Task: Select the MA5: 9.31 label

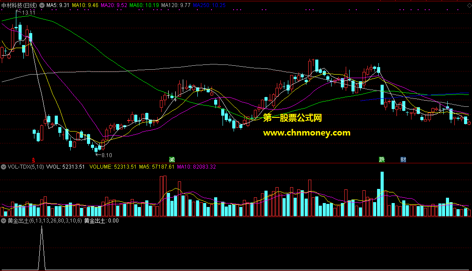Action: coord(58,5)
